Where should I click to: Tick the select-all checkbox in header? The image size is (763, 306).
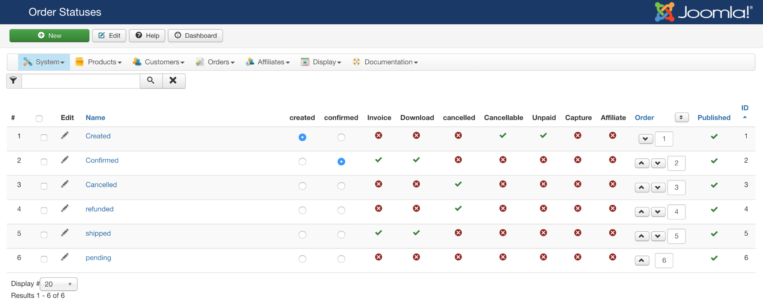click(x=39, y=118)
